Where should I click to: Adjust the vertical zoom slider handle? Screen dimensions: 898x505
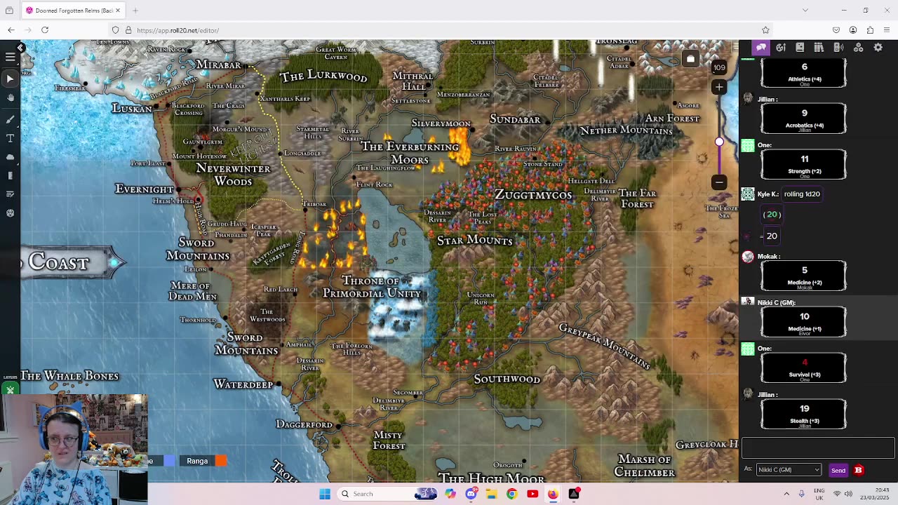[719, 142]
